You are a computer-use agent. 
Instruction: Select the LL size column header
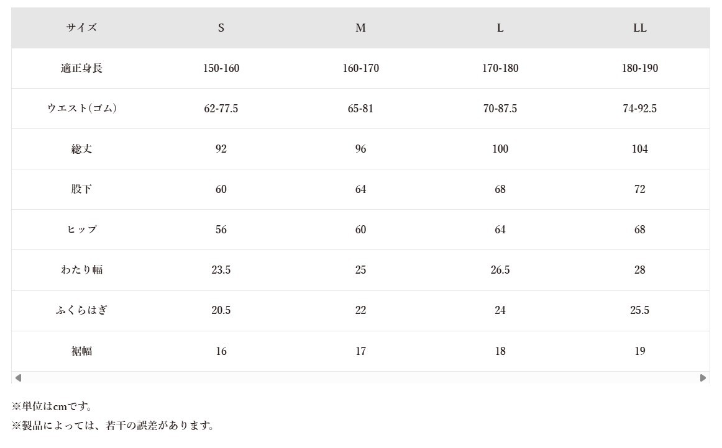[x=640, y=28]
